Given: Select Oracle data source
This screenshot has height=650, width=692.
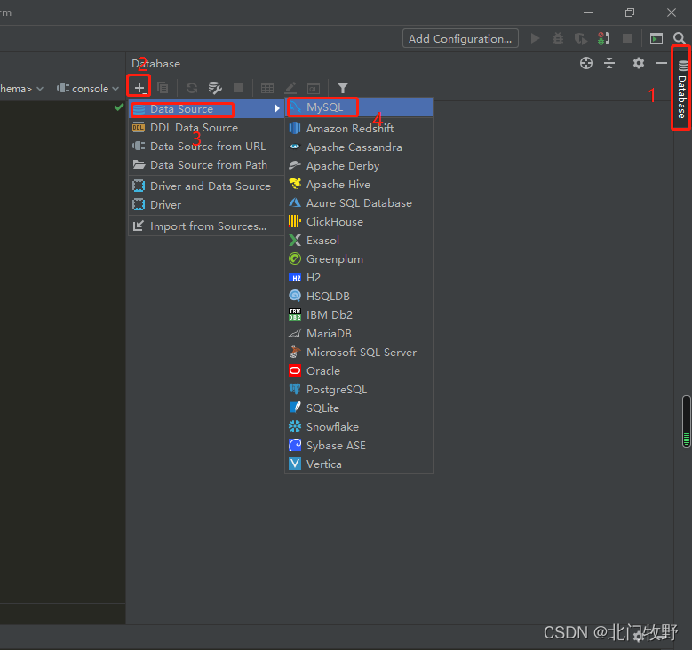Looking at the screenshot, I should point(359,370).
